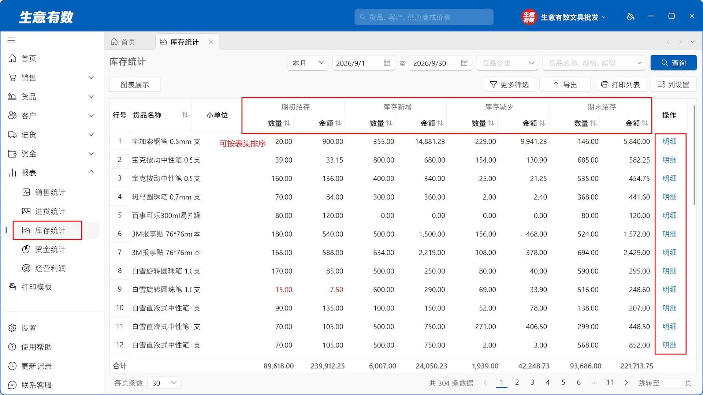Sort by 库存新增 数量 column
Image resolution: width=703 pixels, height=395 pixels.
pos(389,123)
